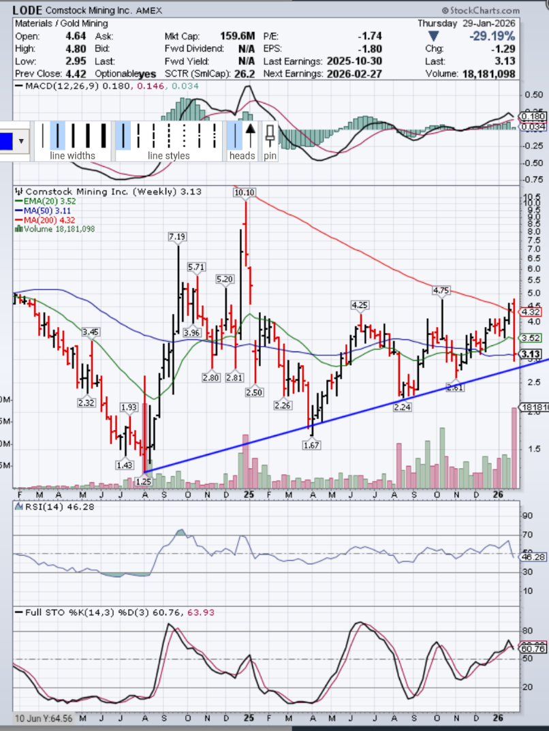The width and height of the screenshot is (549, 731).
Task: Click the MA(50) 3.11 legend entry
Action: pos(43,211)
